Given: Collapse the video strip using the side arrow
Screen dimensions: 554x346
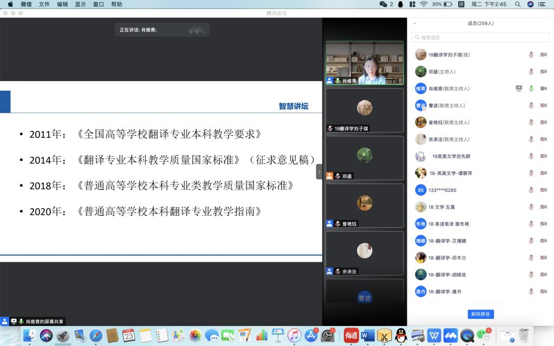Looking at the screenshot, I should tap(319, 172).
